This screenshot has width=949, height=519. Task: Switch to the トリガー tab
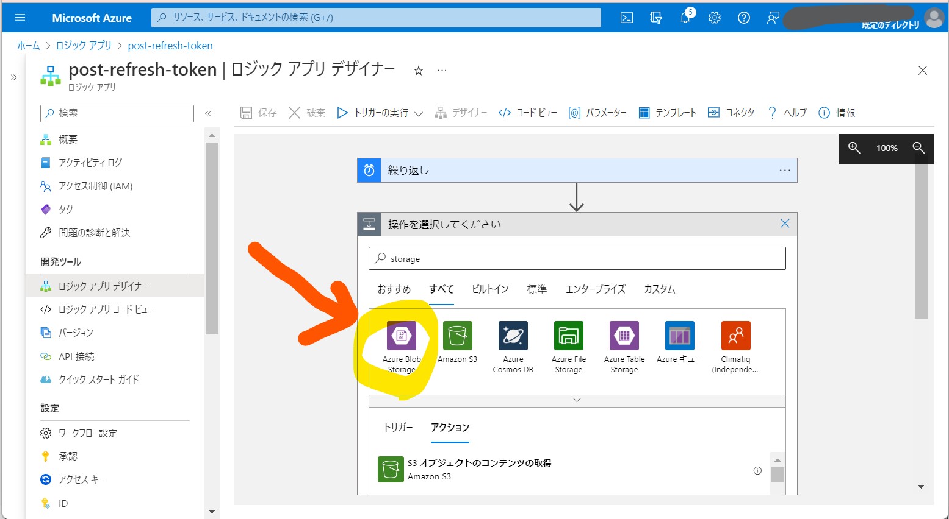point(399,428)
